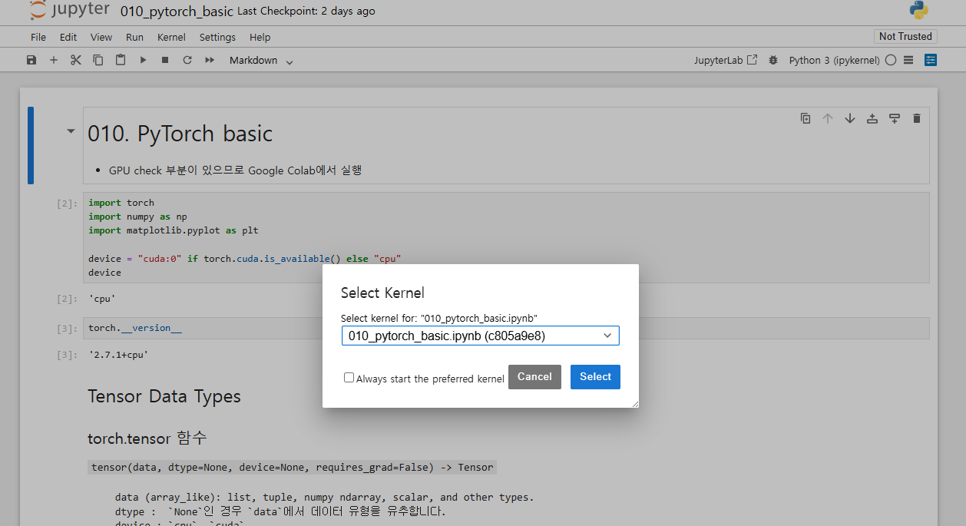Viewport: 966px width, 526px height.
Task: Open the table of contents list icon
Action: tap(908, 60)
